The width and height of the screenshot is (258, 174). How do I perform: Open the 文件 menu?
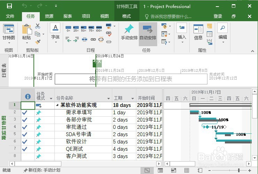[10, 16]
